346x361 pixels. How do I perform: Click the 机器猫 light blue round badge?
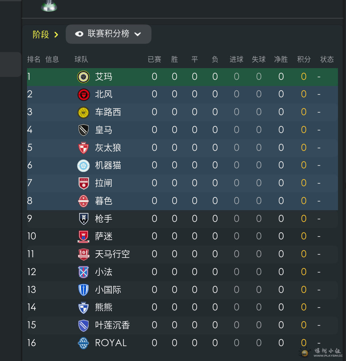tap(83, 165)
